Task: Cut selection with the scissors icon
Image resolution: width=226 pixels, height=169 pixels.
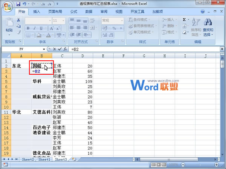Action: [18, 20]
